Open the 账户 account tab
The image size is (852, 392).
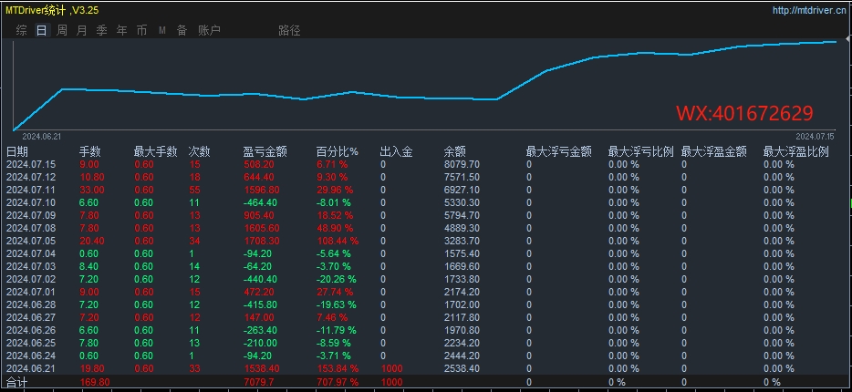209,30
